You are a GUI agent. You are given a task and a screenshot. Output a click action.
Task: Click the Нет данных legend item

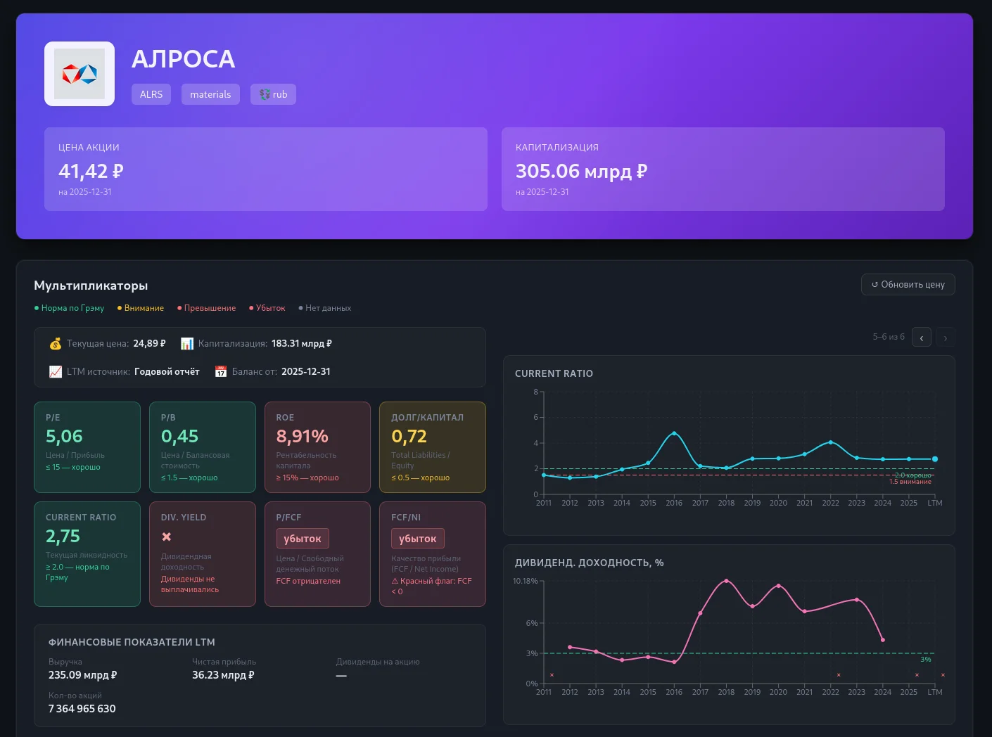point(325,308)
